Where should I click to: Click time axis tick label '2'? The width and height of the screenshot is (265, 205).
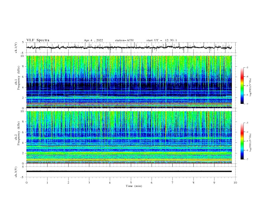[x=68, y=183]
